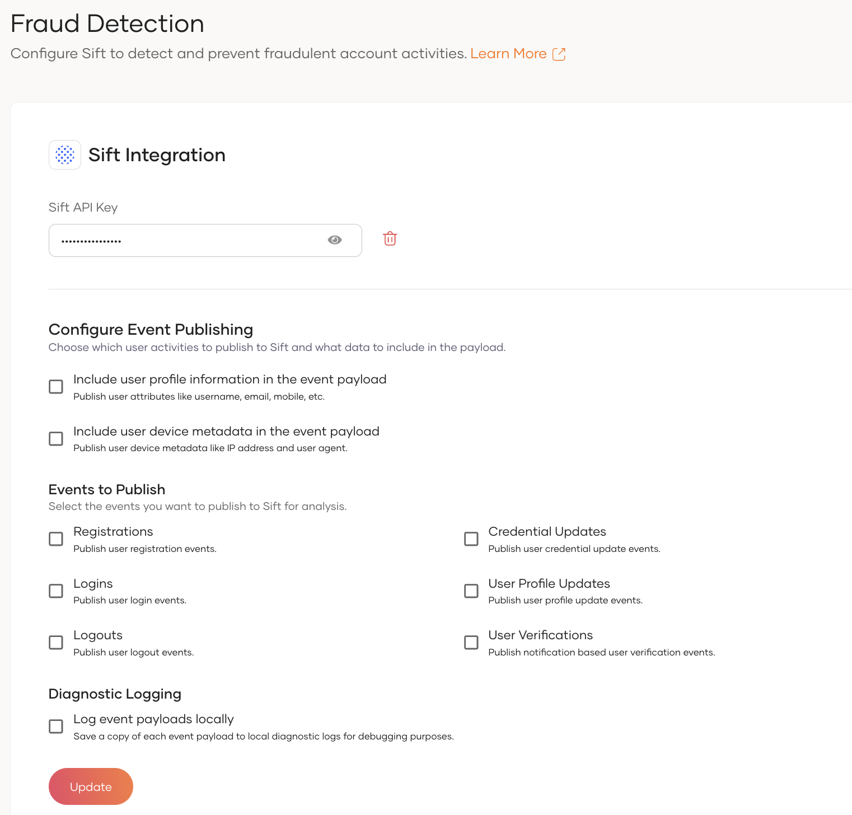Image resolution: width=852 pixels, height=815 pixels.
Task: Click the Configure Event Publishing section heading
Action: [150, 330]
